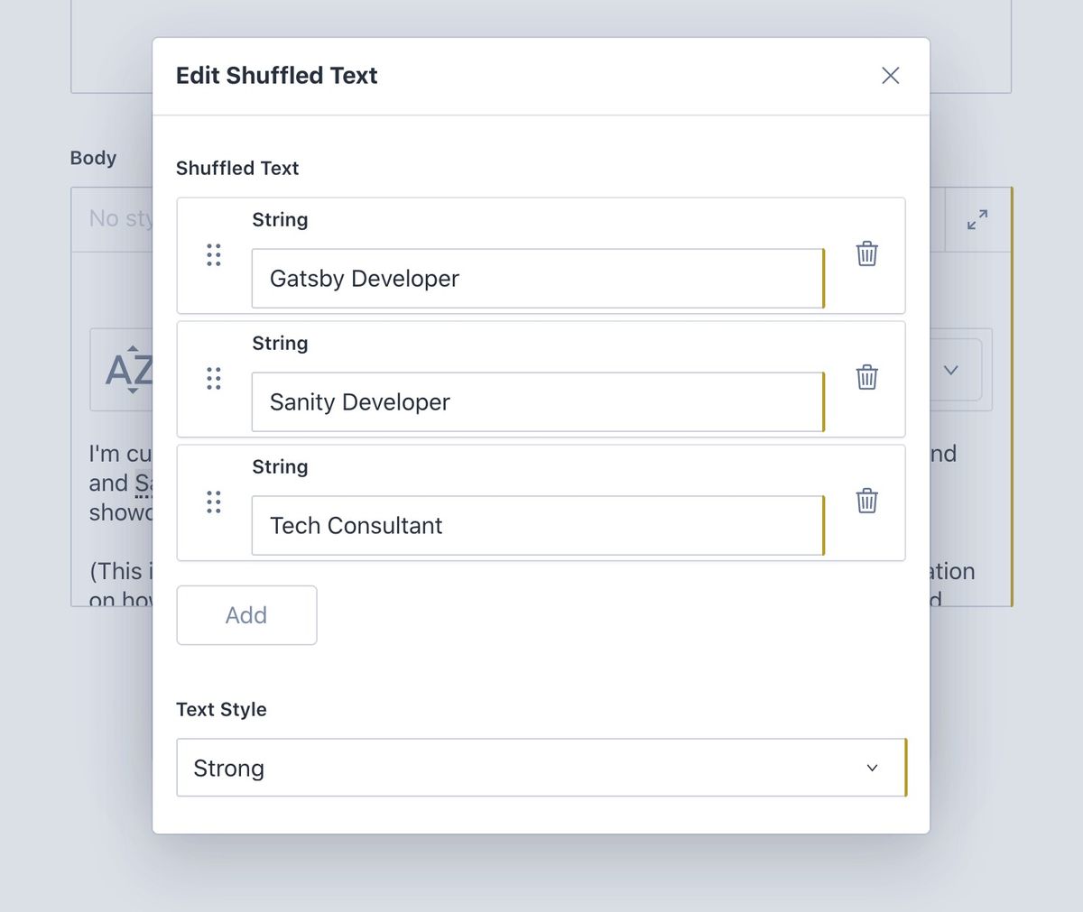Click the Edit Shuffled Text dialog title
The width and height of the screenshot is (1083, 912).
click(276, 76)
